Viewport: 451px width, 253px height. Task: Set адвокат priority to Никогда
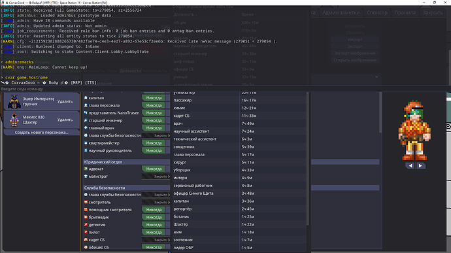coord(154,169)
